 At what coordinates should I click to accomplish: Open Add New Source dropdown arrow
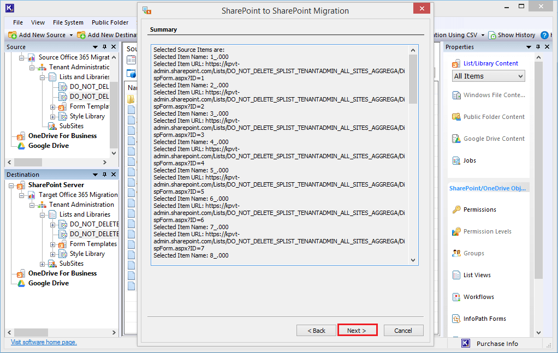pos(71,35)
